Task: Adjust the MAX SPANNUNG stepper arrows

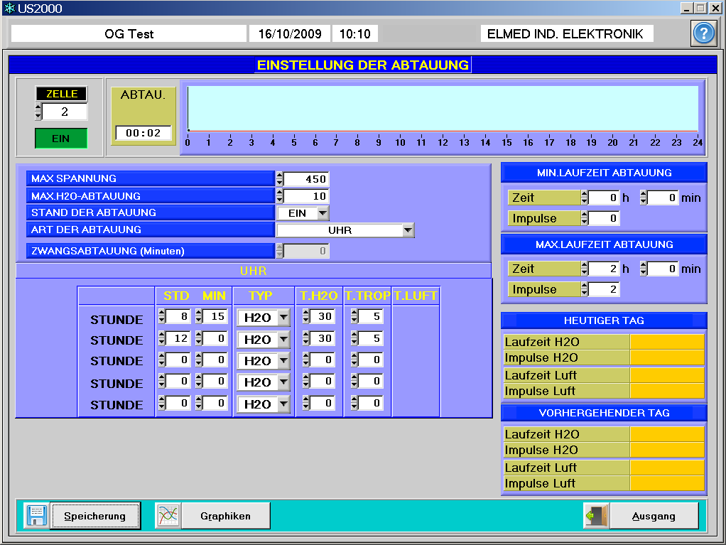Action: pyautogui.click(x=279, y=179)
